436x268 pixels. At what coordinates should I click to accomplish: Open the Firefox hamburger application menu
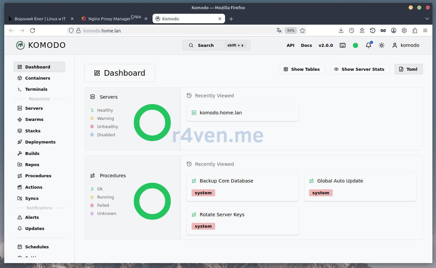[x=425, y=30]
